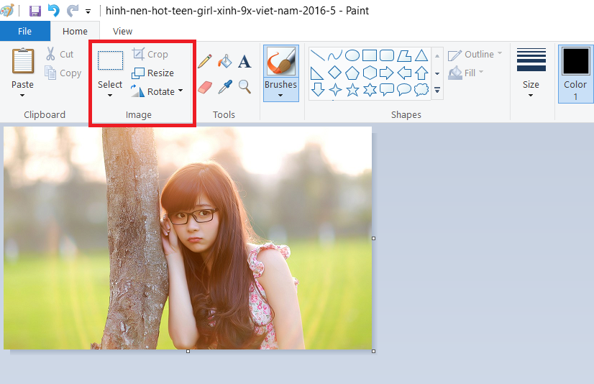
Task: Select the Pencil tool
Action: (x=205, y=61)
